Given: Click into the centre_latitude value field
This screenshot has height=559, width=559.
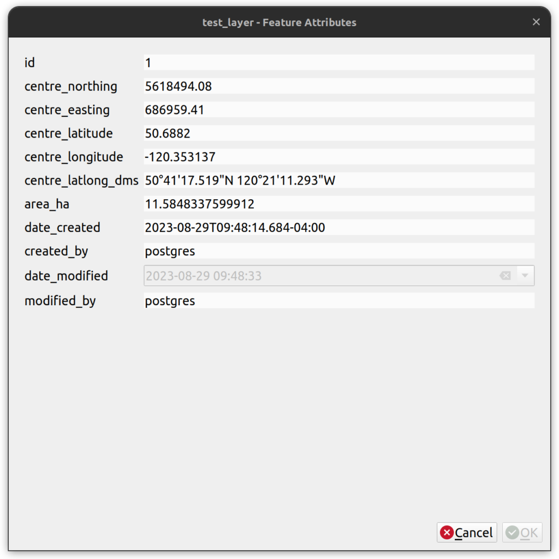Looking at the screenshot, I should tap(338, 133).
